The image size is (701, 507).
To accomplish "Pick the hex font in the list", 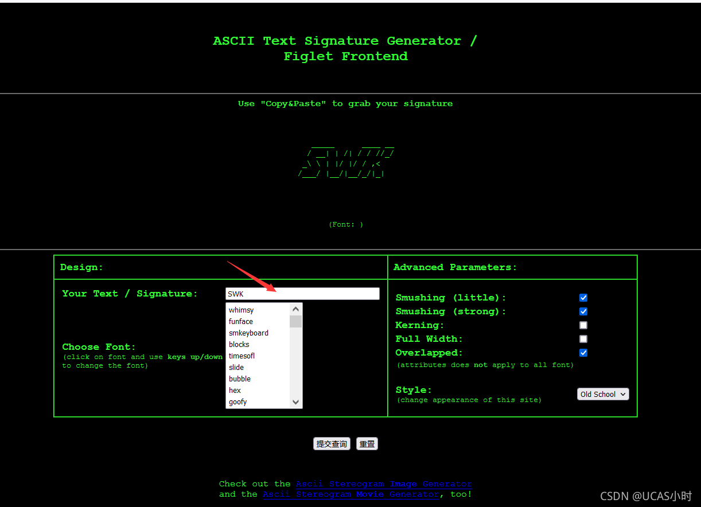I will point(258,390).
